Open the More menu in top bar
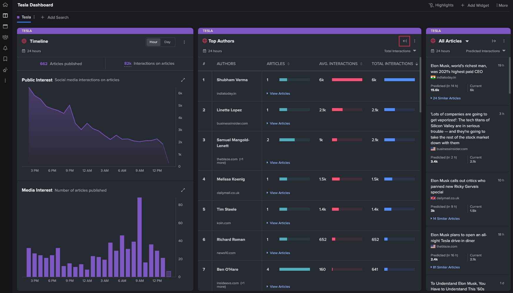The height and width of the screenshot is (293, 513). pyautogui.click(x=502, y=5)
